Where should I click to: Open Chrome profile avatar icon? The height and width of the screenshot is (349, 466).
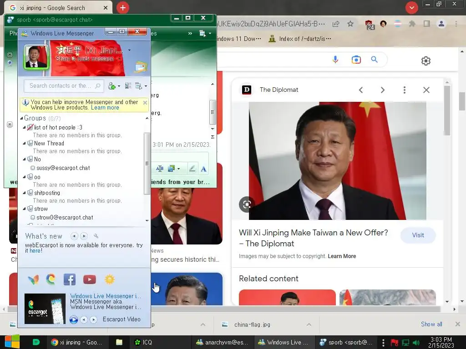pos(441,24)
